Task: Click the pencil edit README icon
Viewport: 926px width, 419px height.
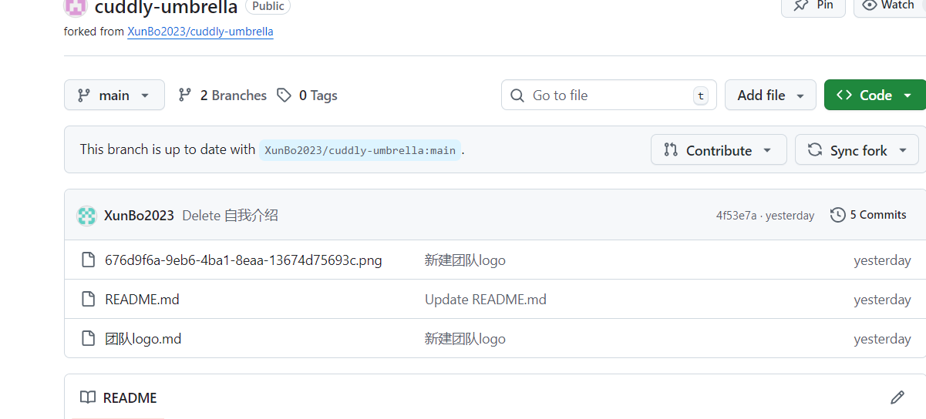Action: [897, 397]
